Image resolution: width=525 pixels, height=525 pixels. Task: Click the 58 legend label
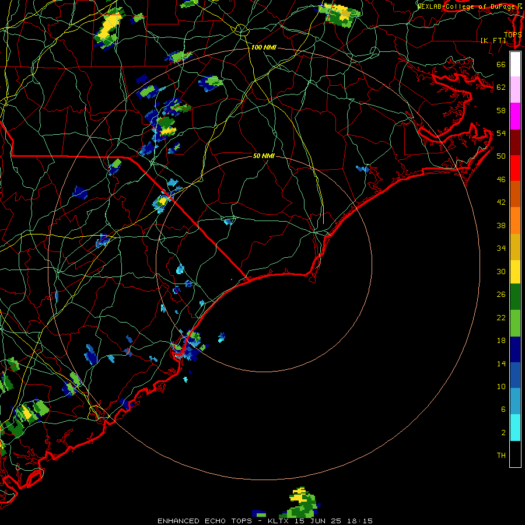pos(501,110)
